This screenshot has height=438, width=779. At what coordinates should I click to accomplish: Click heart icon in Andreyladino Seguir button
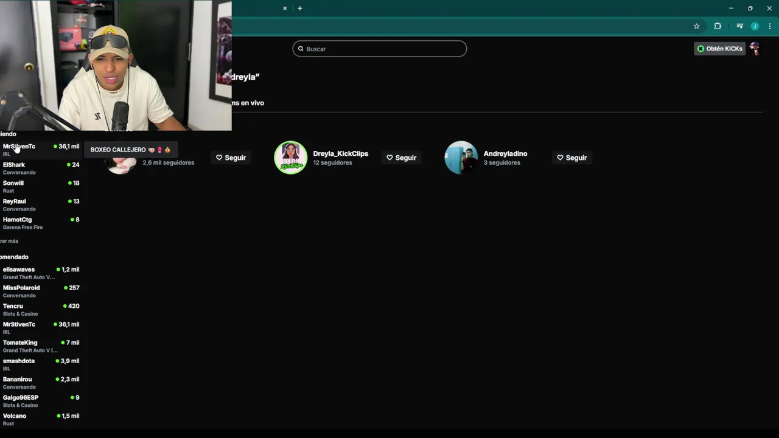tap(560, 158)
